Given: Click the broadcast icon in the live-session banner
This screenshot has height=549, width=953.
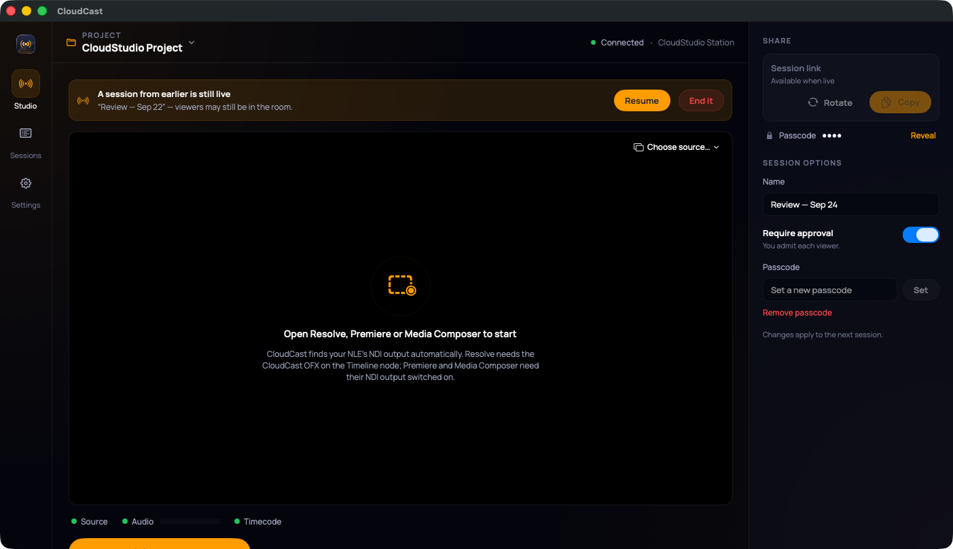Looking at the screenshot, I should [83, 100].
